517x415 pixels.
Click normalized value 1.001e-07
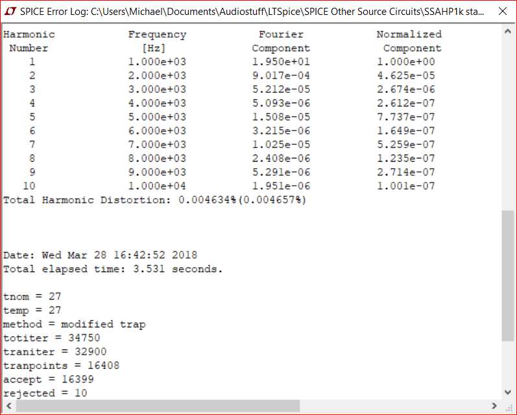406,186
